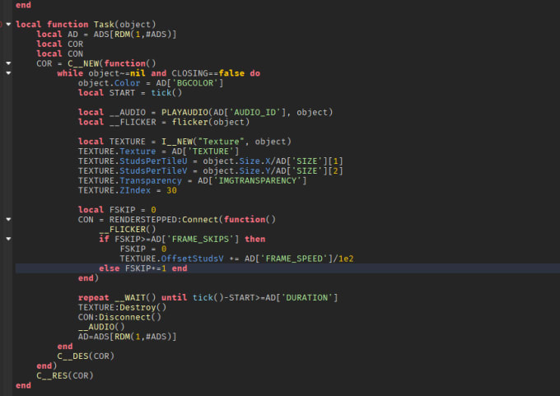
Task: Click the '__FLICKER()' call line
Action: coord(128,229)
